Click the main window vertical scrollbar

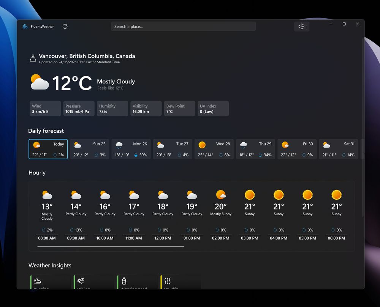[363, 127]
